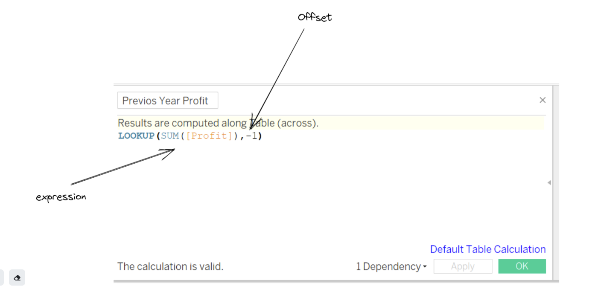
Task: Click the SUM function in the formula
Action: pos(169,136)
